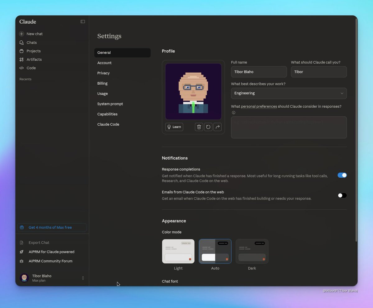Click the Tibor Blaho name in the footer
This screenshot has width=373, height=308.
tap(42, 276)
